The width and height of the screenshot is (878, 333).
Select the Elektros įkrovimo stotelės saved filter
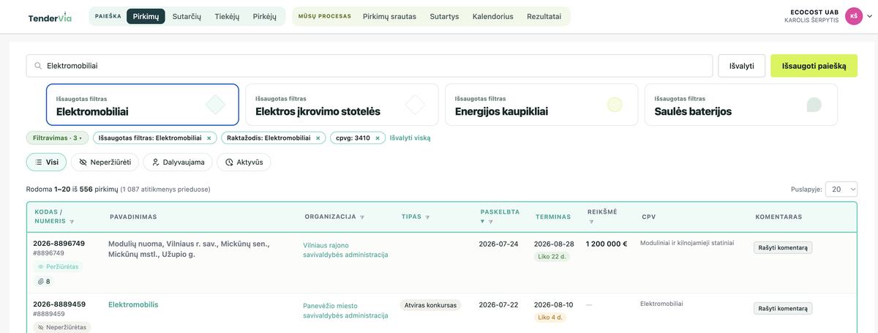pos(342,105)
